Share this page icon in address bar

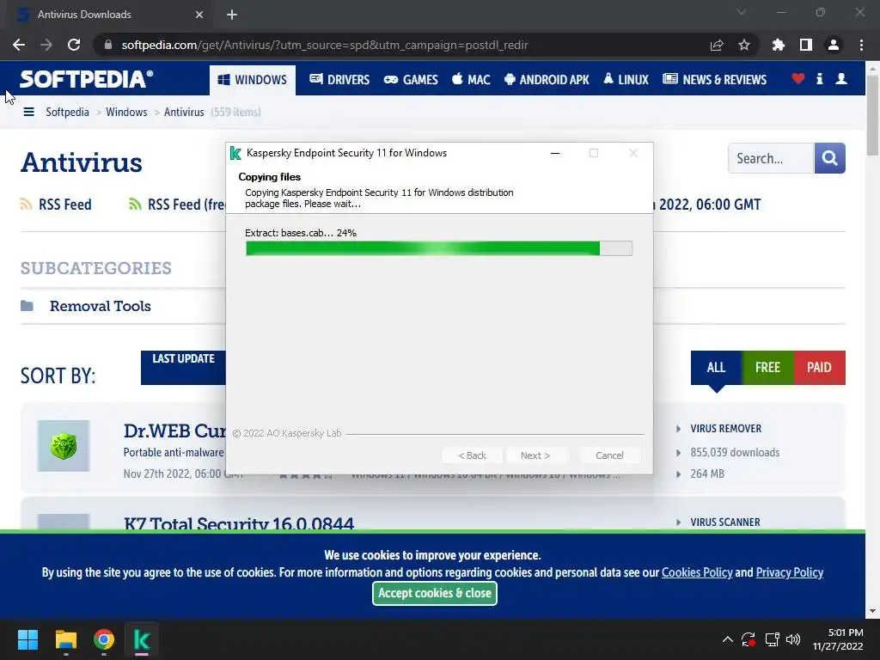717,45
